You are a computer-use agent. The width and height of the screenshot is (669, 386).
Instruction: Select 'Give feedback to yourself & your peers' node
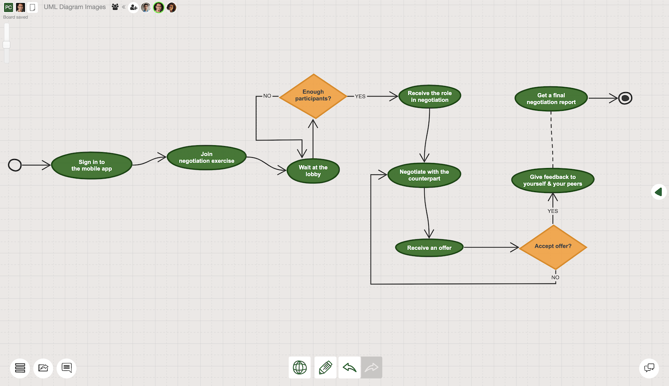click(553, 180)
